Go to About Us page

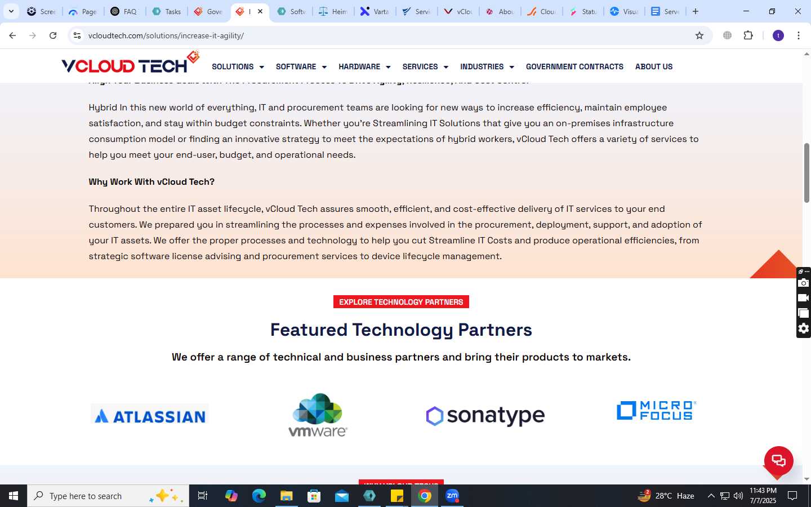(654, 66)
